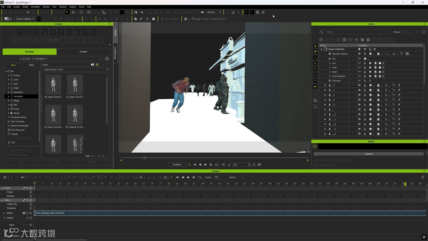Toggle the lock icon on Sky row
Screen dimensions: 428x241
click(x=365, y=59)
